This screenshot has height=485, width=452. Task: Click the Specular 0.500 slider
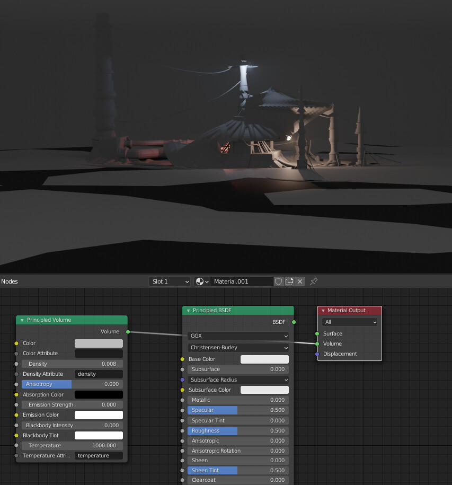click(x=238, y=410)
